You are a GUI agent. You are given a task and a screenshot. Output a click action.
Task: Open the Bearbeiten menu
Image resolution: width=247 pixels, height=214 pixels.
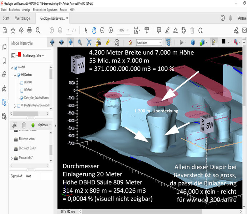pos(14,9)
